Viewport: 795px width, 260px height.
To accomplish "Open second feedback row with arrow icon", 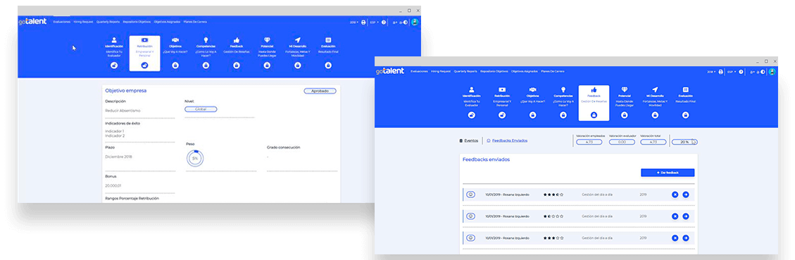I will click(x=685, y=216).
